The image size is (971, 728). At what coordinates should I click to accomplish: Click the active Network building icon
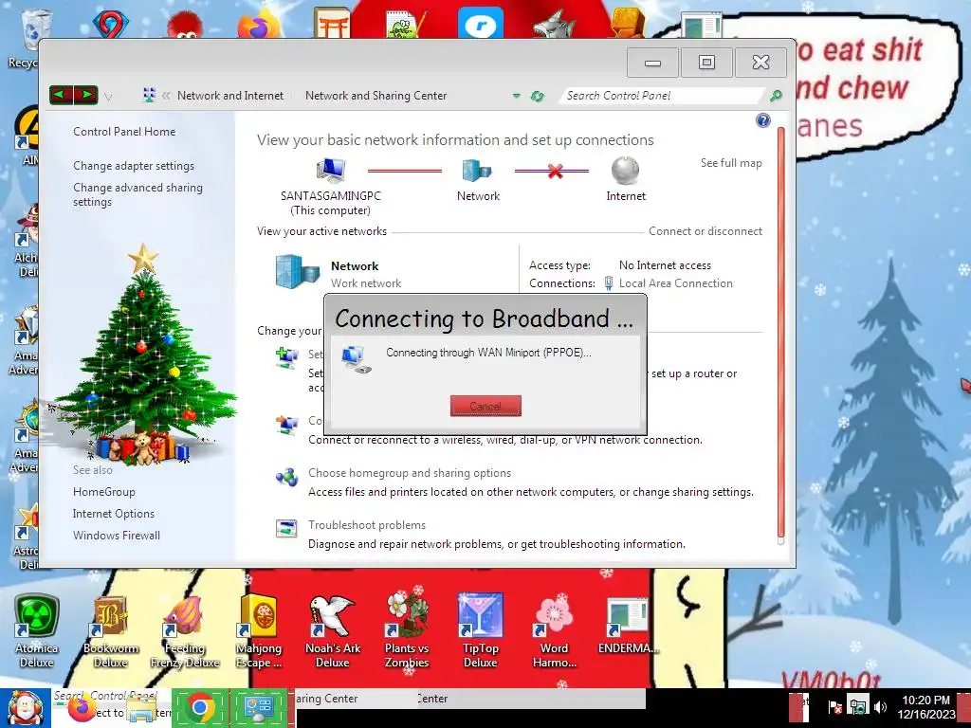coord(297,272)
